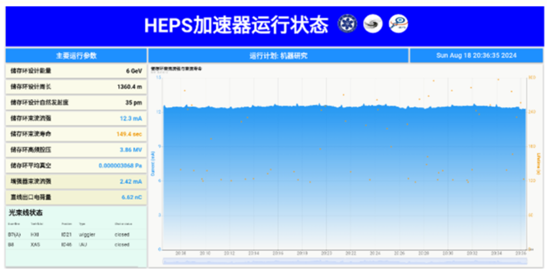This screenshot has width=547, height=271.
Task: Click the HEPS ring-shaped logo
Action: coord(398,23)
